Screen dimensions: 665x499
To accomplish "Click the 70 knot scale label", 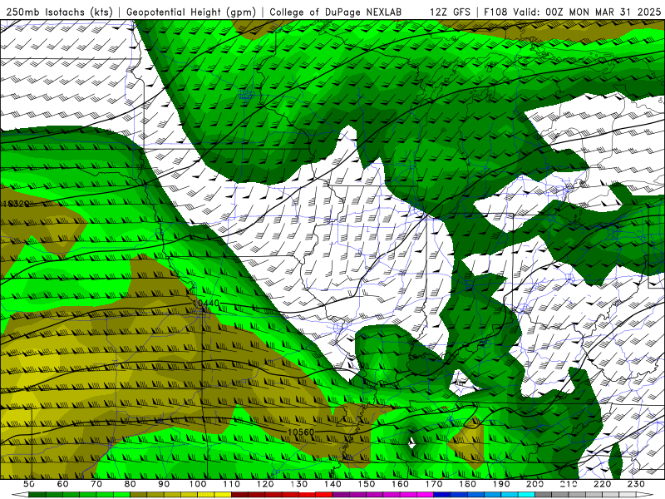I will [96, 484].
